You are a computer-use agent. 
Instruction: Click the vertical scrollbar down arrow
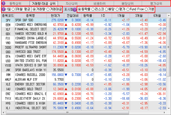tap(169, 109)
